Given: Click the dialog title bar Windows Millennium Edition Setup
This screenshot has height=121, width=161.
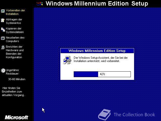Looking at the screenshot, I should coord(97,51).
